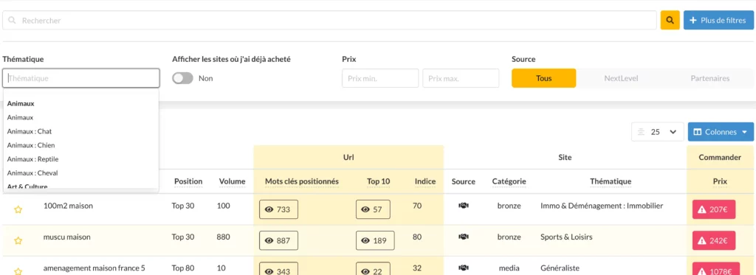View the 343 positioned keywords
This screenshot has height=275, width=756.
(278, 270)
